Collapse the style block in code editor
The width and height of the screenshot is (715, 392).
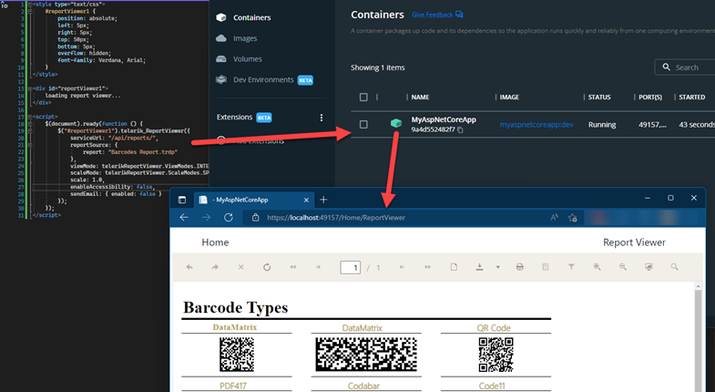click(30, 5)
